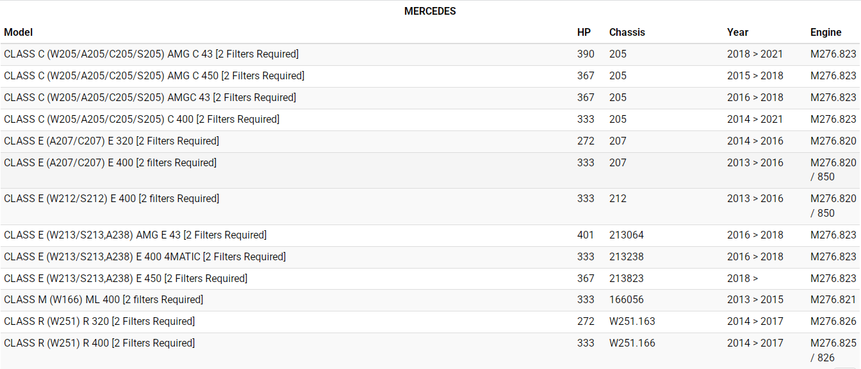This screenshot has height=369, width=861.
Task: Select the CLASS R (W251) R 400 row
Action: 99,343
